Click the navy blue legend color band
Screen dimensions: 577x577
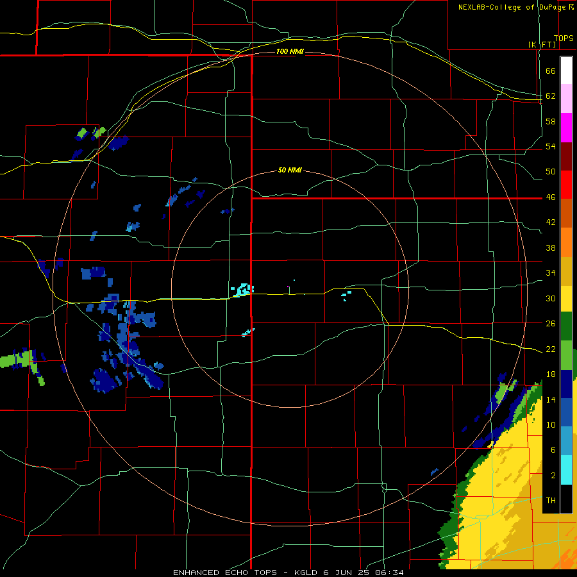point(566,384)
